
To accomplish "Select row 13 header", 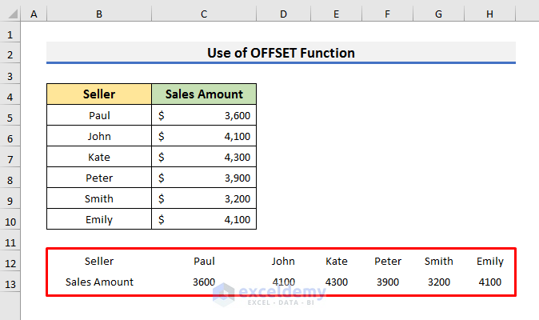I will (11, 282).
